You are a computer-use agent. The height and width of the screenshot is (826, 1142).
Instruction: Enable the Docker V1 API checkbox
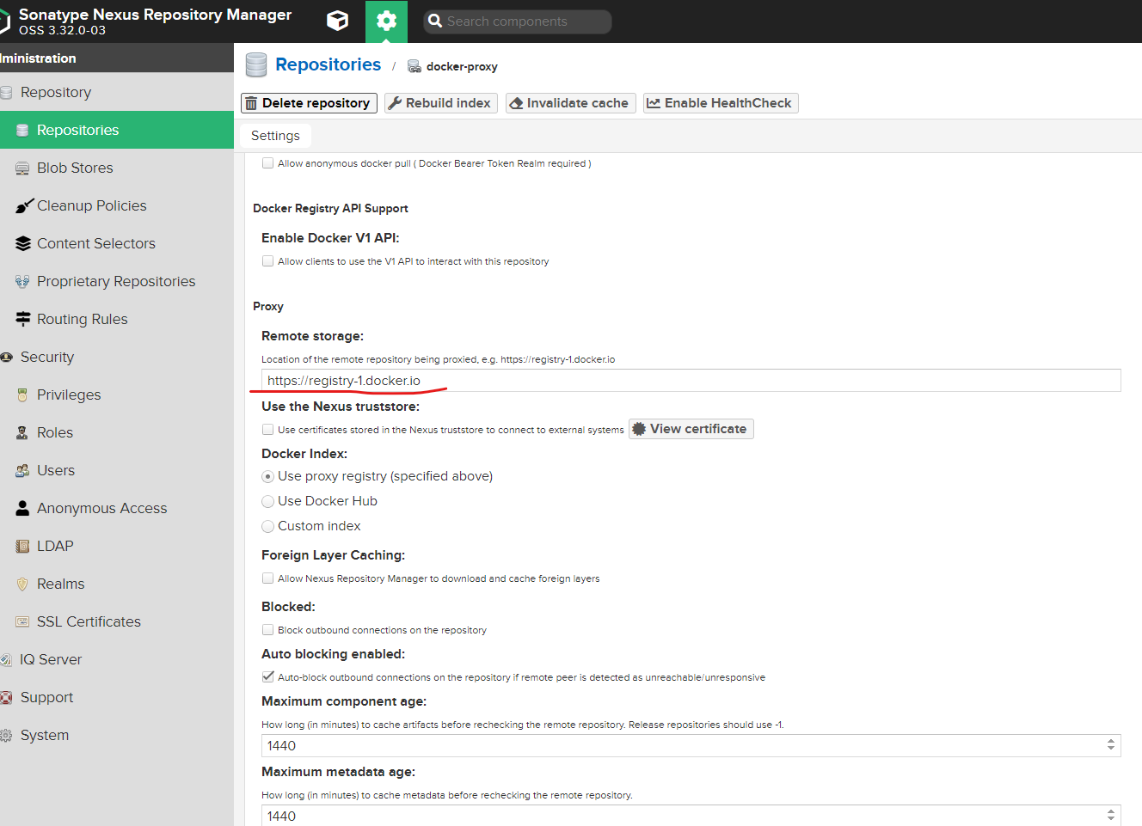268,261
